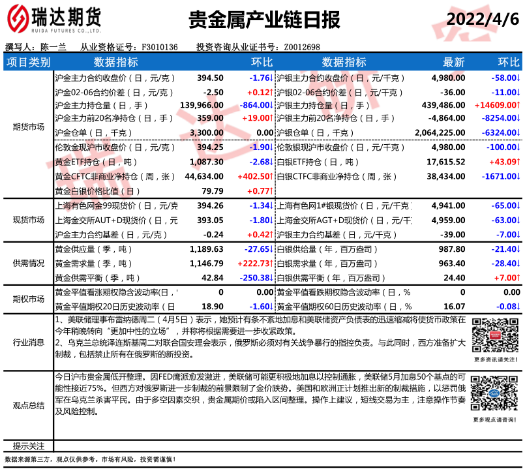
Task: Click red up arrow beside 沪银主力持仓量 +14609.00
Action: tap(519, 105)
